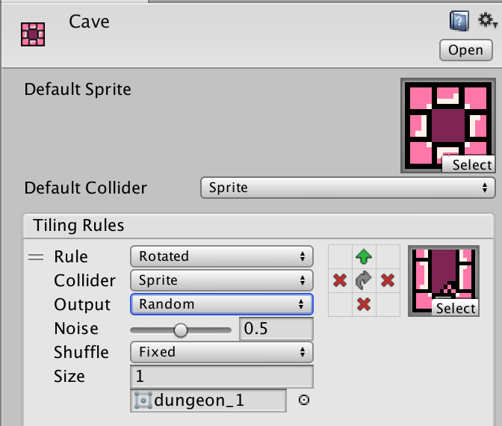Screen dimensions: 502x426
Task: Open the gear settings menu
Action: coord(487,20)
